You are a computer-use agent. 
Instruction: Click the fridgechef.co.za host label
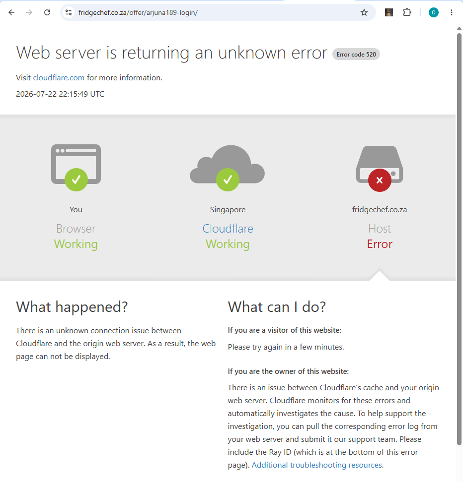coord(380,209)
